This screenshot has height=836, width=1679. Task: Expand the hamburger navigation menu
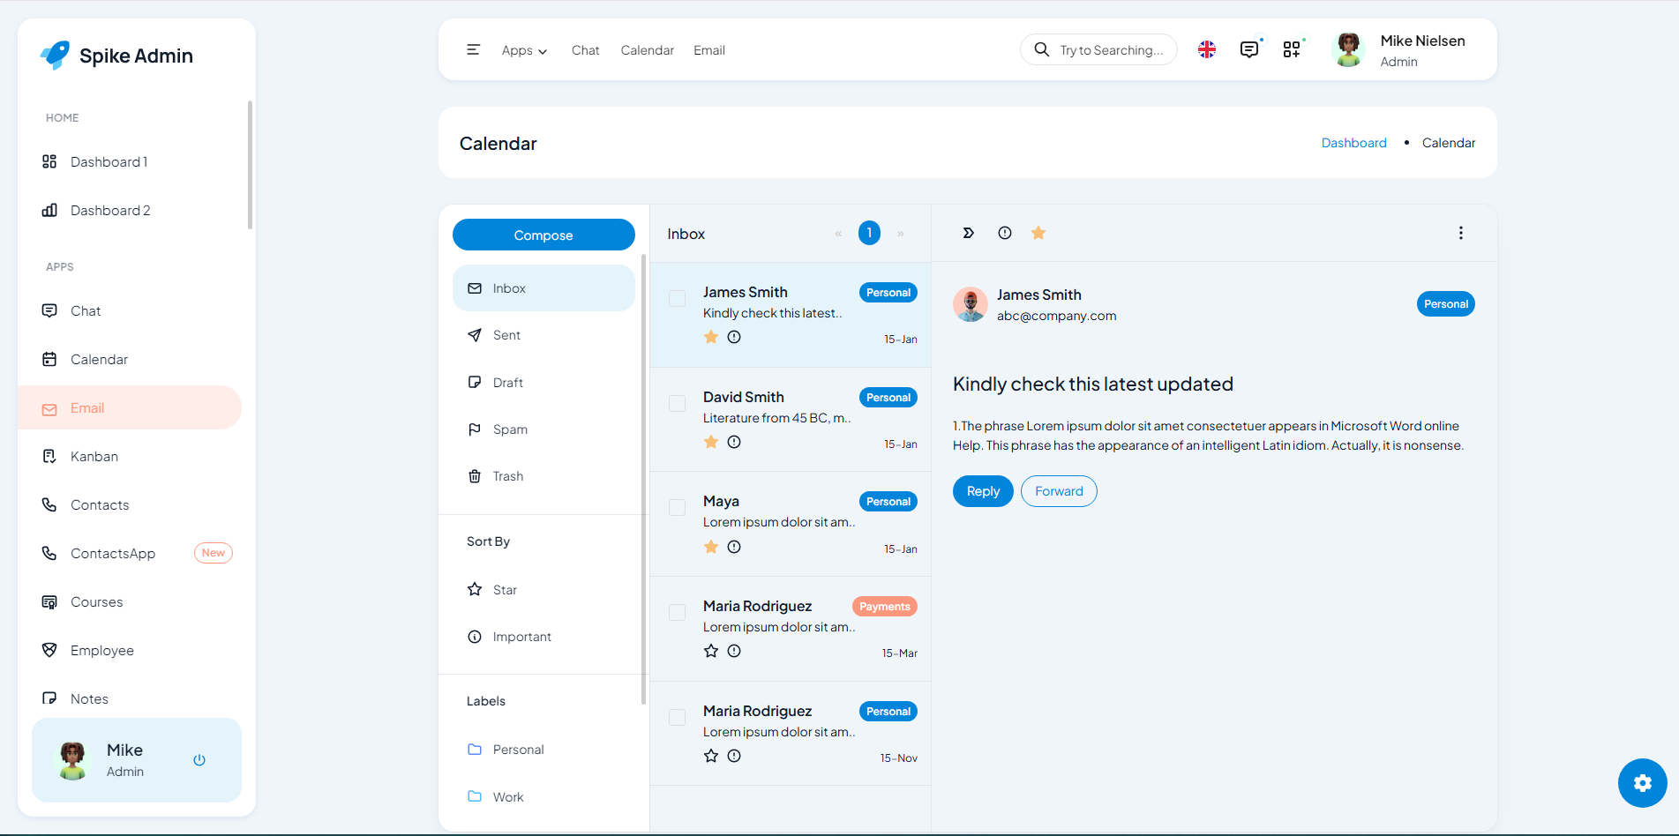473,50
